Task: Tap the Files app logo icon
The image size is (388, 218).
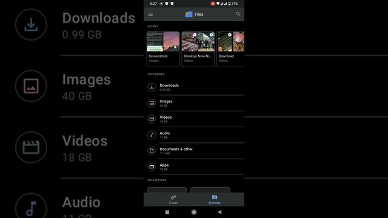Action: click(189, 15)
